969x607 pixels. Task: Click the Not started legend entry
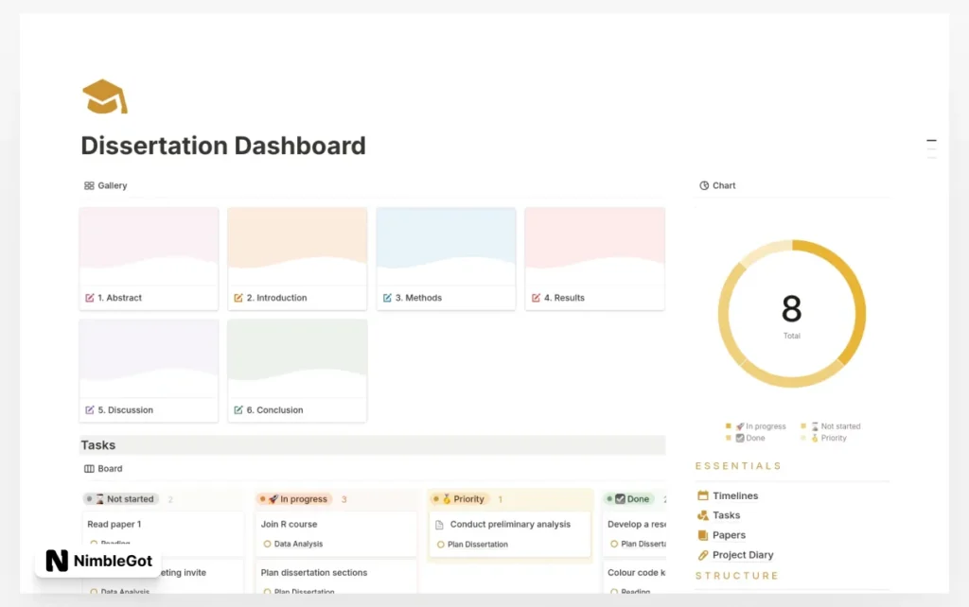click(x=830, y=426)
